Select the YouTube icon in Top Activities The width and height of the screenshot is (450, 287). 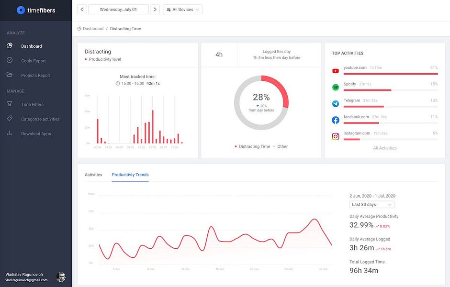point(336,71)
